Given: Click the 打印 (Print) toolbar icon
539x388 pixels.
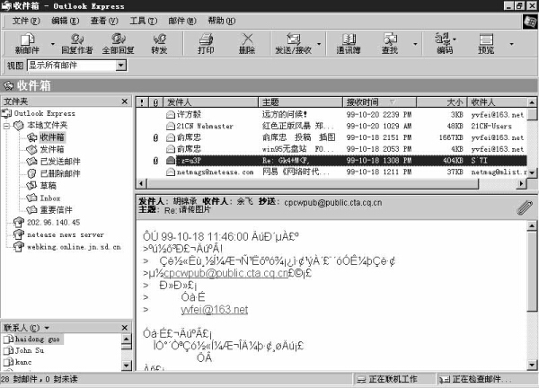Looking at the screenshot, I should click(206, 44).
